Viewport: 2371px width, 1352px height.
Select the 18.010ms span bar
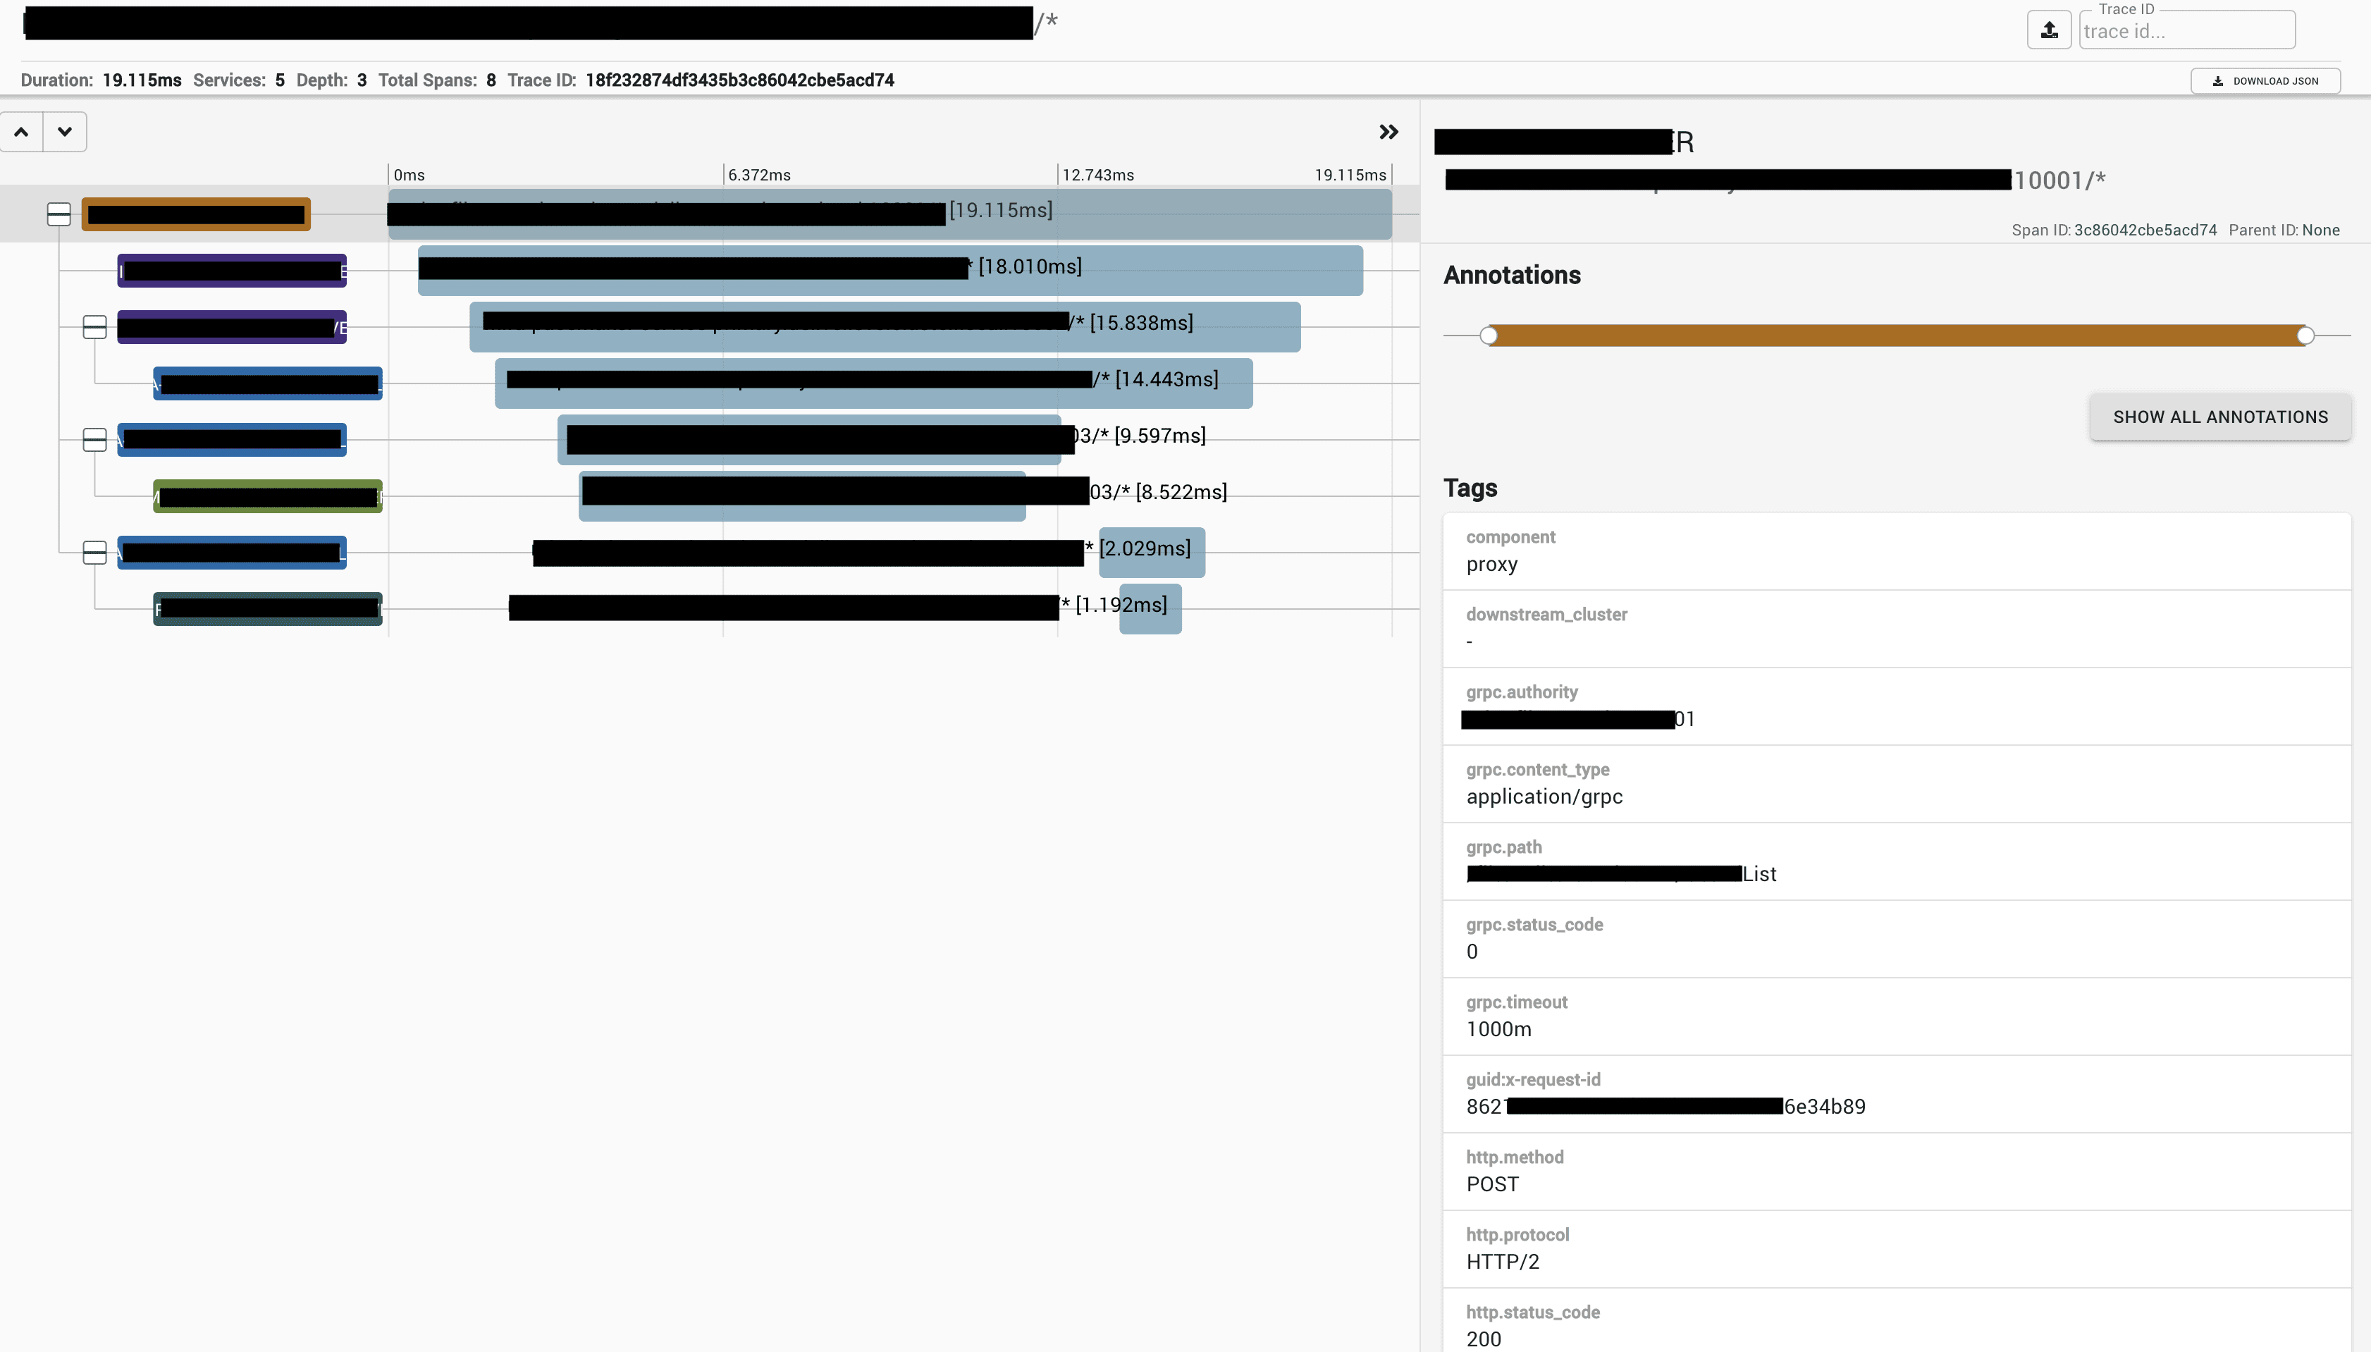click(890, 270)
